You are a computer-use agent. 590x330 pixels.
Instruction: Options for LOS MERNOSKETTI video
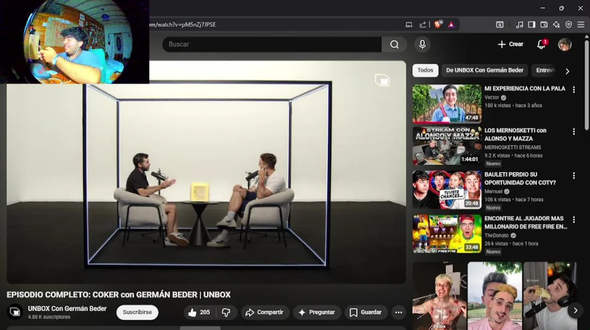[573, 132]
